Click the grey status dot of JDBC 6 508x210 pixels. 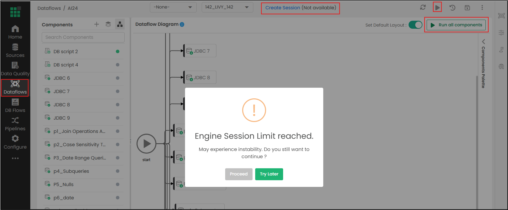coord(117,78)
